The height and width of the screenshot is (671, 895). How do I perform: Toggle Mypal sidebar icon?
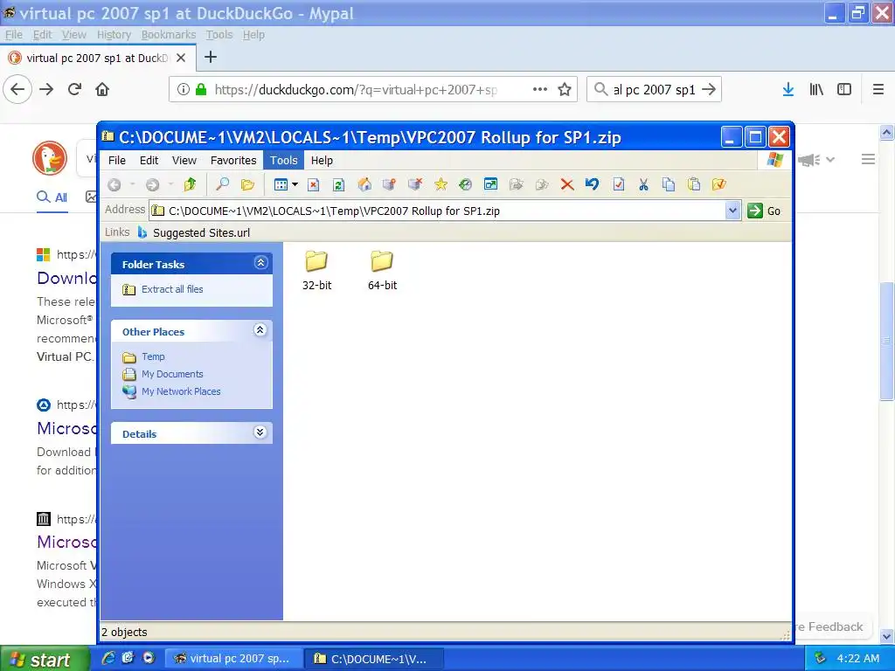tap(844, 90)
